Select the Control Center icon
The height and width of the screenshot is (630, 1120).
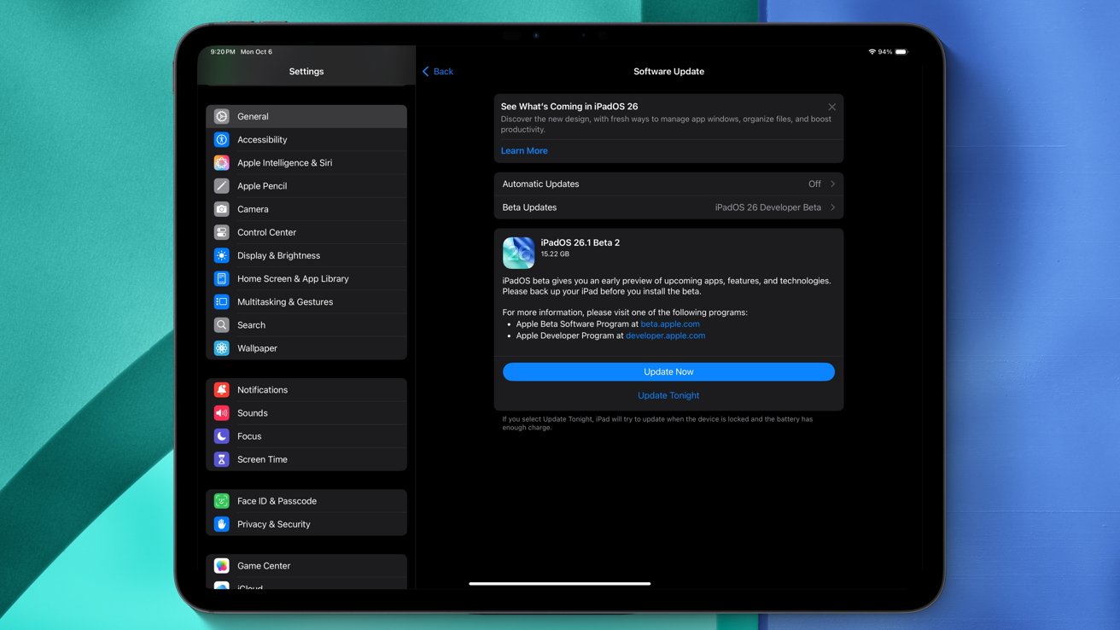point(222,232)
